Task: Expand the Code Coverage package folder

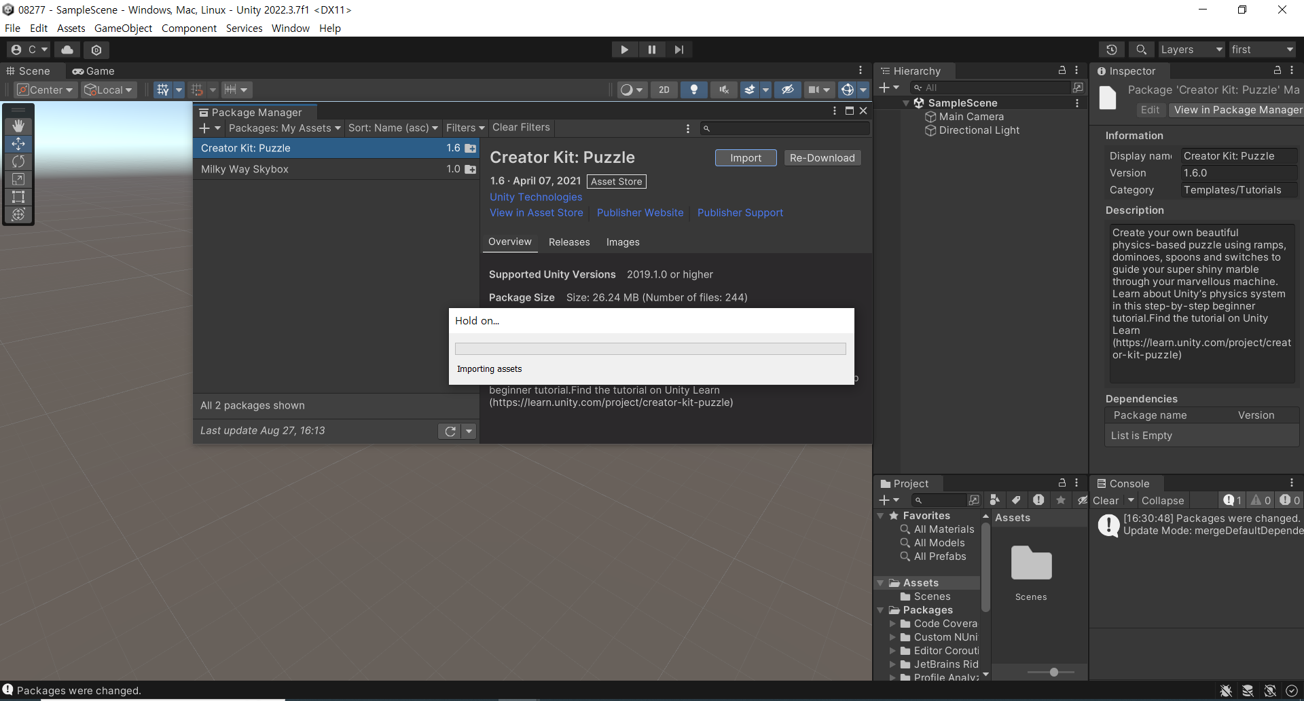Action: click(x=892, y=624)
